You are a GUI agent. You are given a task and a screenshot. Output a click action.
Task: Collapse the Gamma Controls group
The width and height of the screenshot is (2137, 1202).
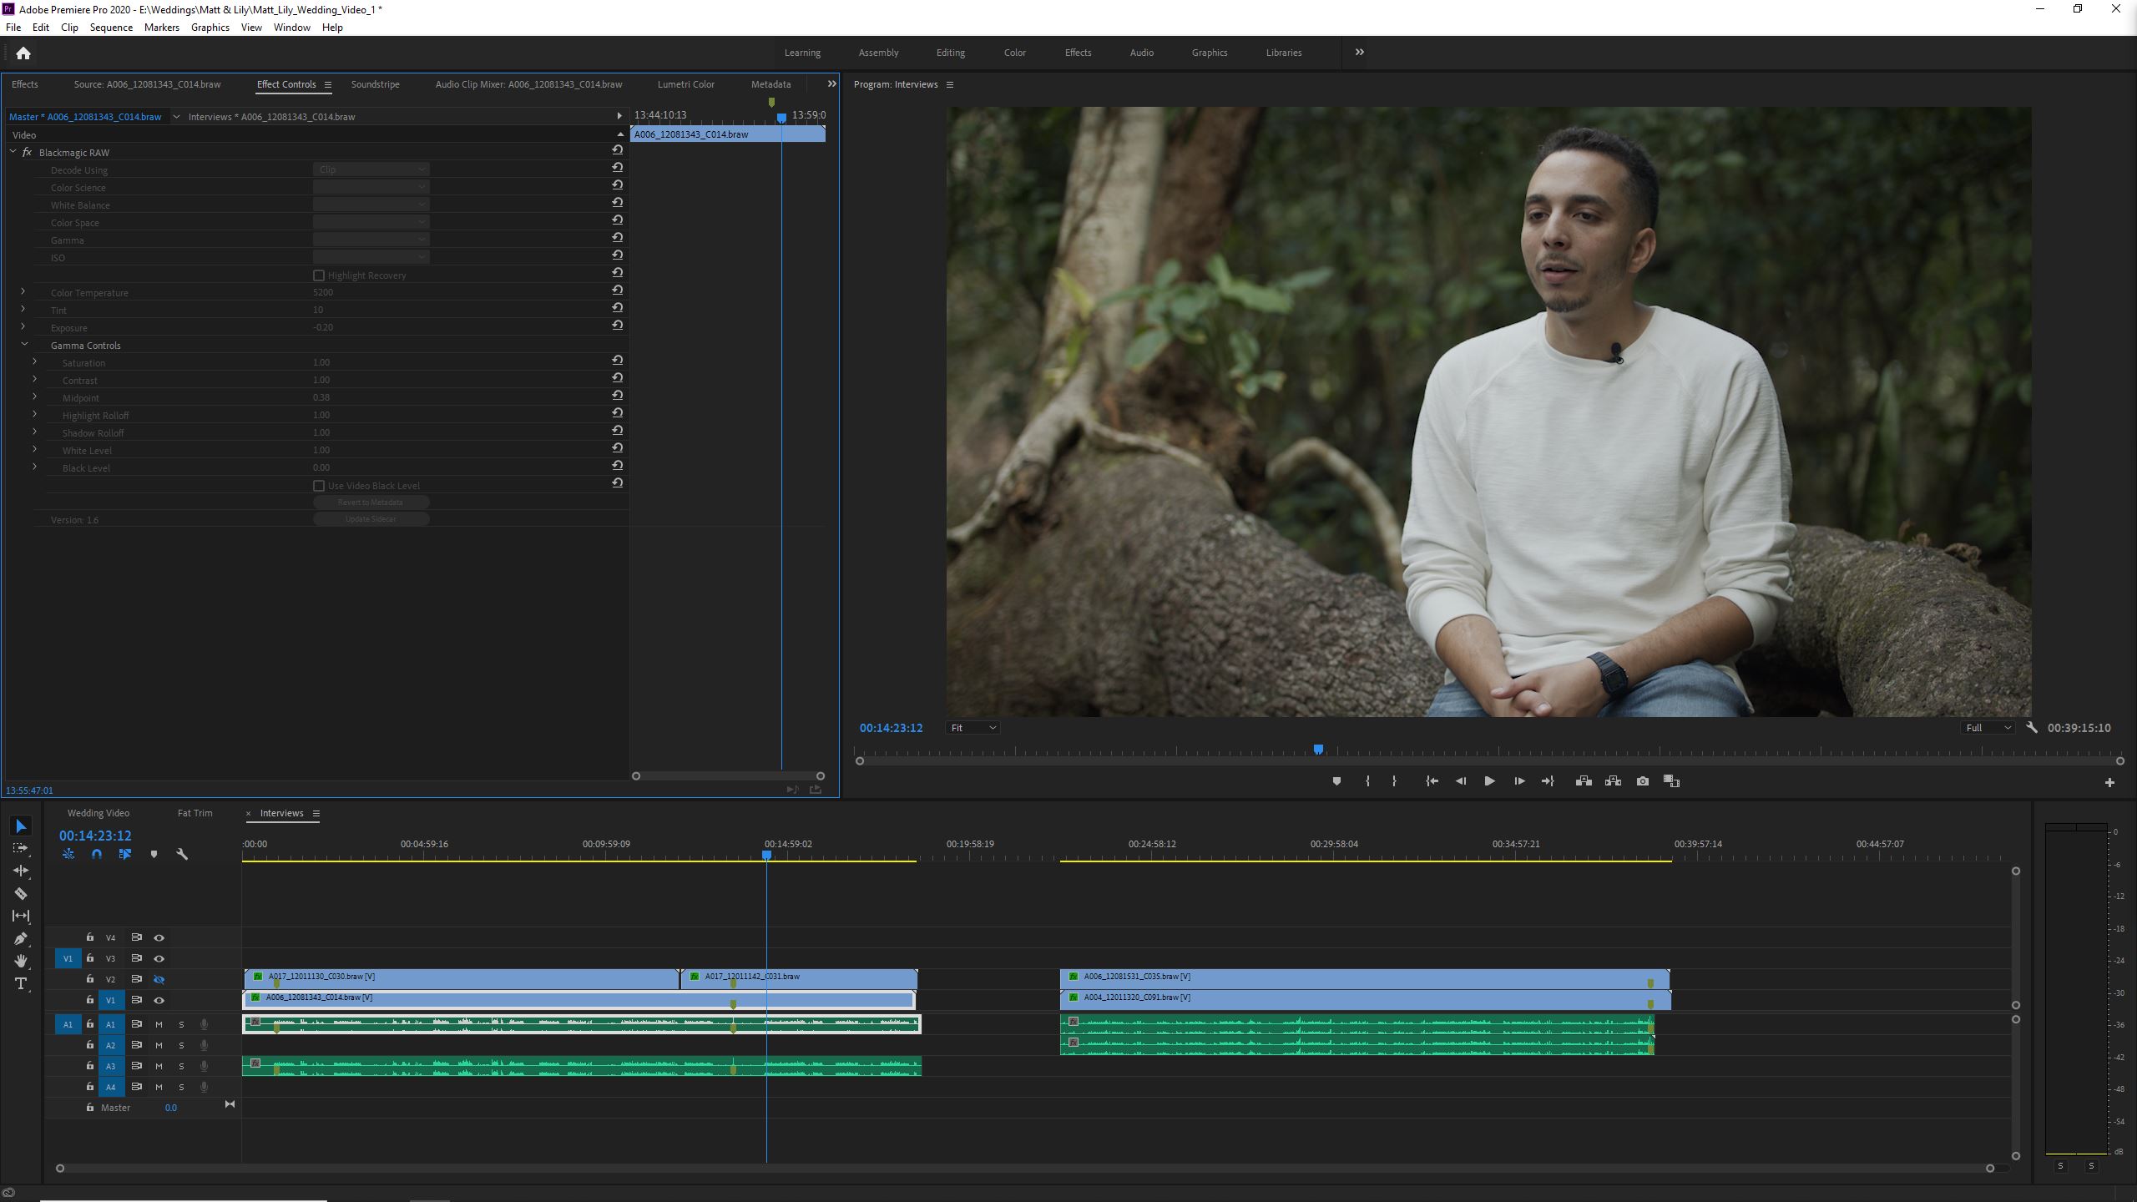[x=24, y=345]
